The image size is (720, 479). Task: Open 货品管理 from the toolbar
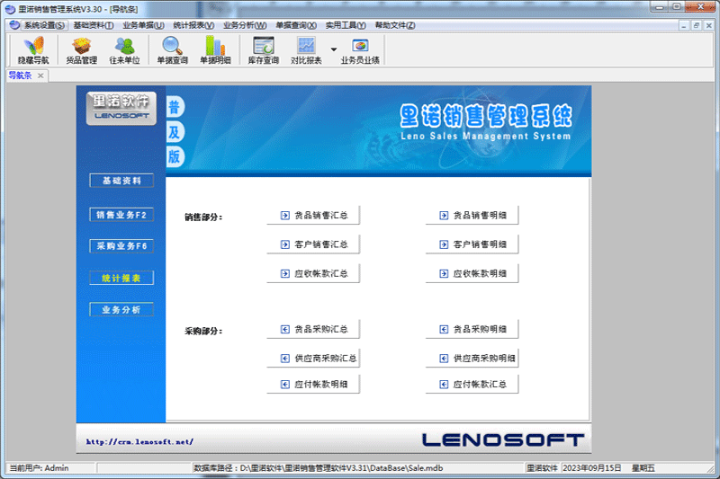pyautogui.click(x=81, y=50)
